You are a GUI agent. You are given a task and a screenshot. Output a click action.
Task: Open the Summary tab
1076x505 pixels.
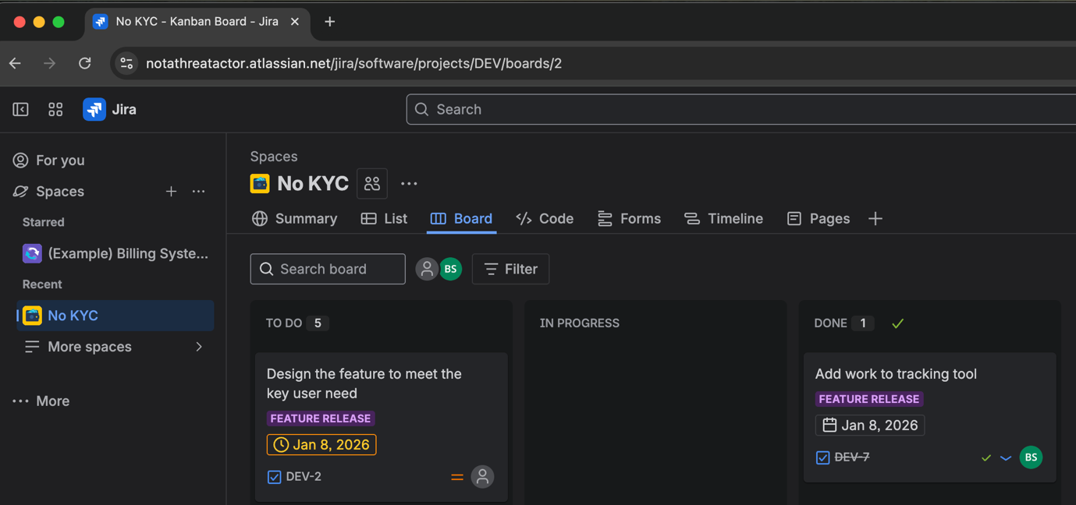tap(294, 219)
